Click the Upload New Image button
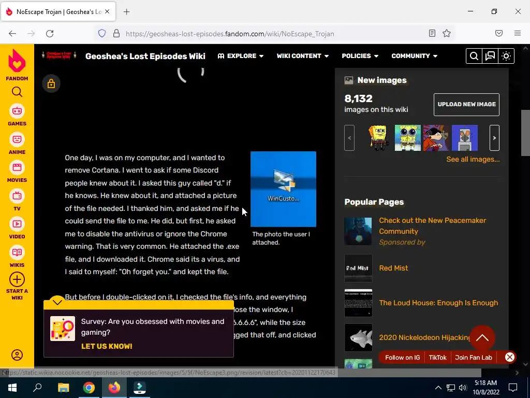The height and width of the screenshot is (398, 530). tap(466, 104)
